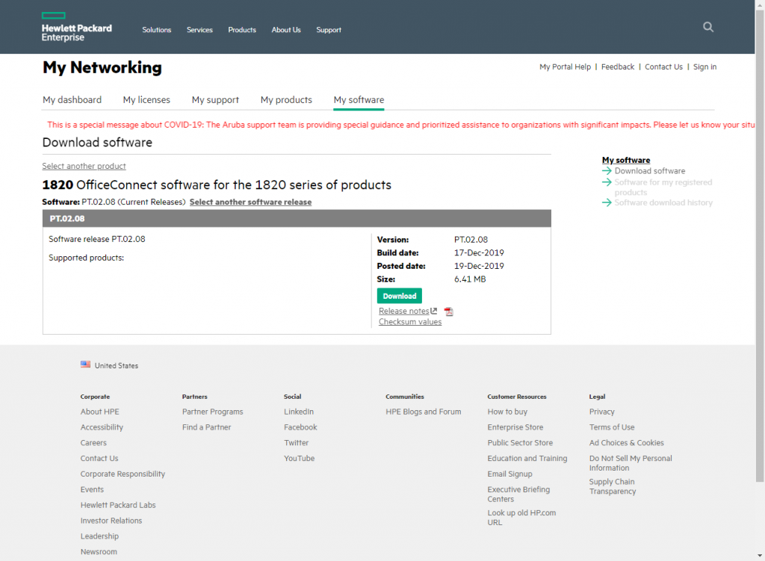765x561 pixels.
Task: View the Checksum values link
Action: click(x=410, y=322)
